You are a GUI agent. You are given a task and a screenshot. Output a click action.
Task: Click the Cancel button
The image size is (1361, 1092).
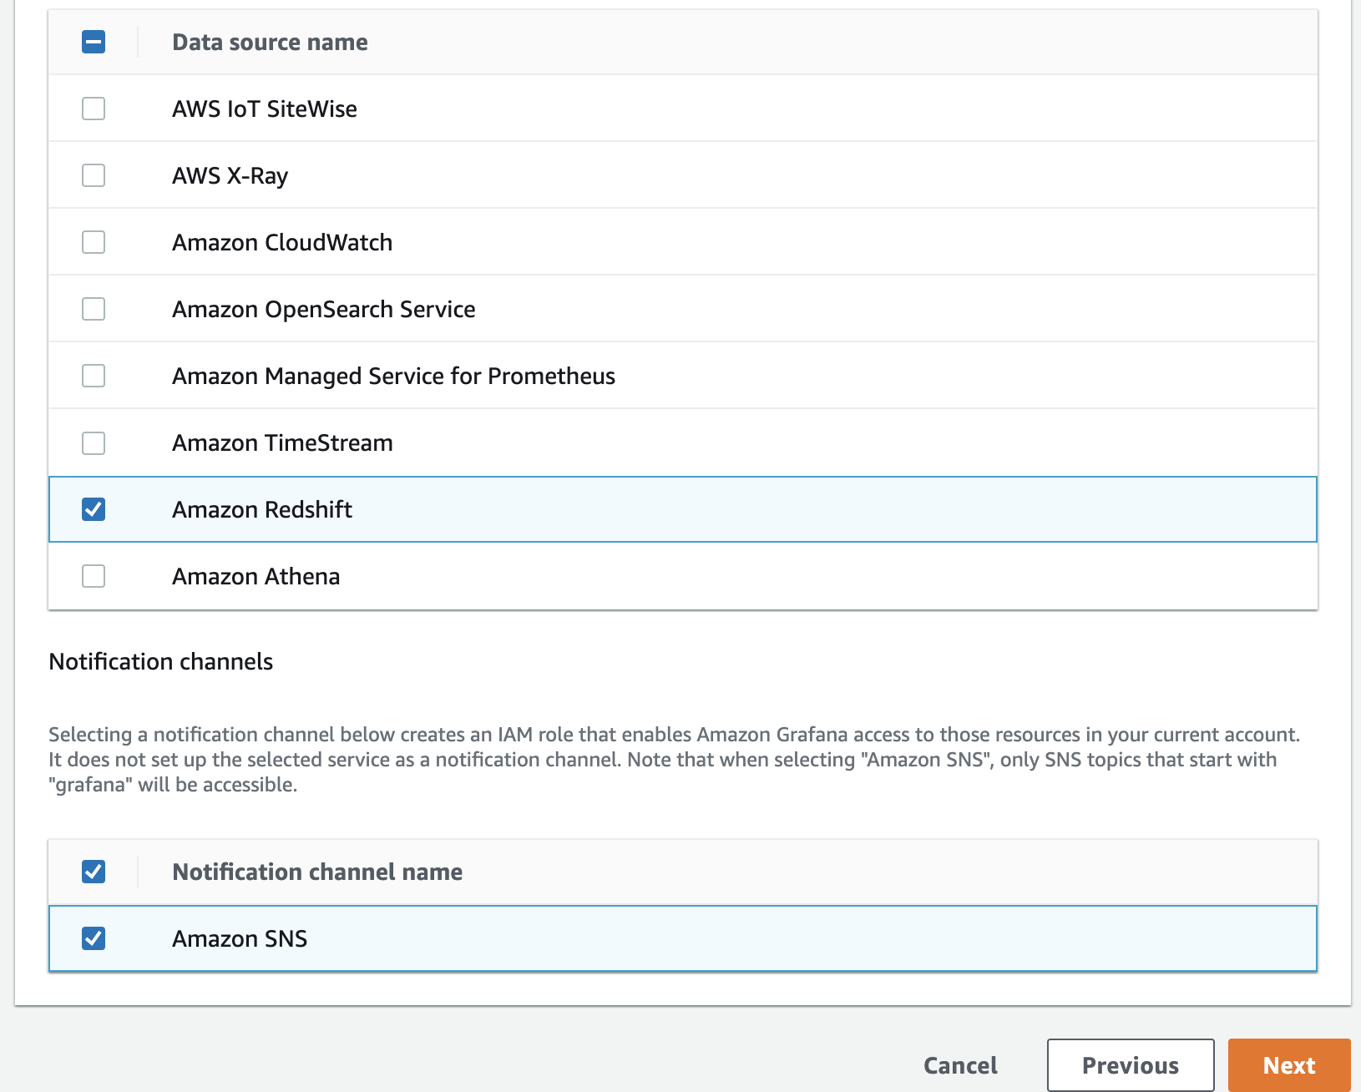pyautogui.click(x=960, y=1065)
